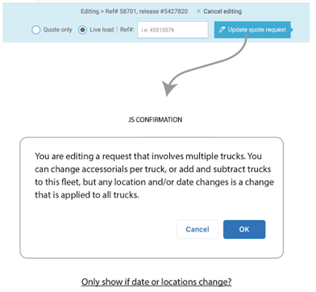The width and height of the screenshot is (316, 292).
Task: Click the 'Live load' label text
Action: point(102,30)
